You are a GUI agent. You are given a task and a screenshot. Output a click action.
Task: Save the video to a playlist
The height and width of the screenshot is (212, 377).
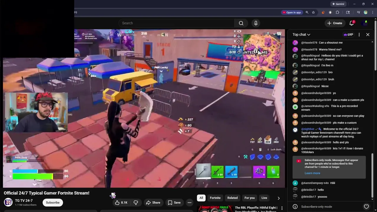(174, 203)
